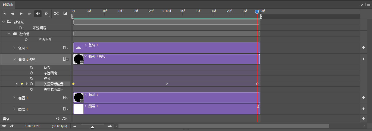Choose a transition with the fade icon

click(x=65, y=14)
